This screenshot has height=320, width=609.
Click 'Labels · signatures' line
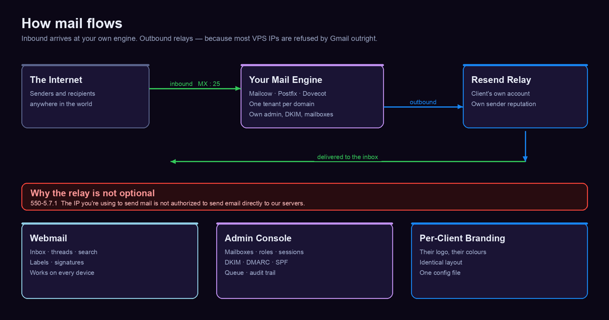tap(57, 263)
